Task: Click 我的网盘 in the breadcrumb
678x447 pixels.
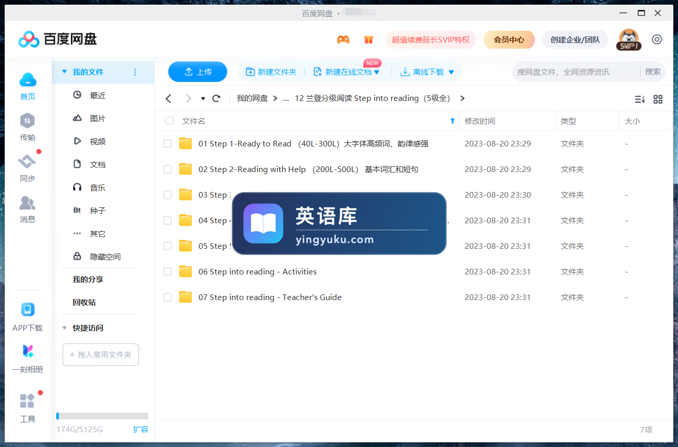Action: click(252, 98)
